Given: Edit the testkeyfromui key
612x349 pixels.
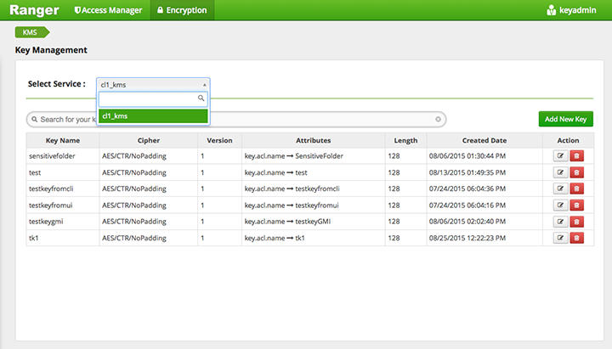Looking at the screenshot, I should click(560, 205).
